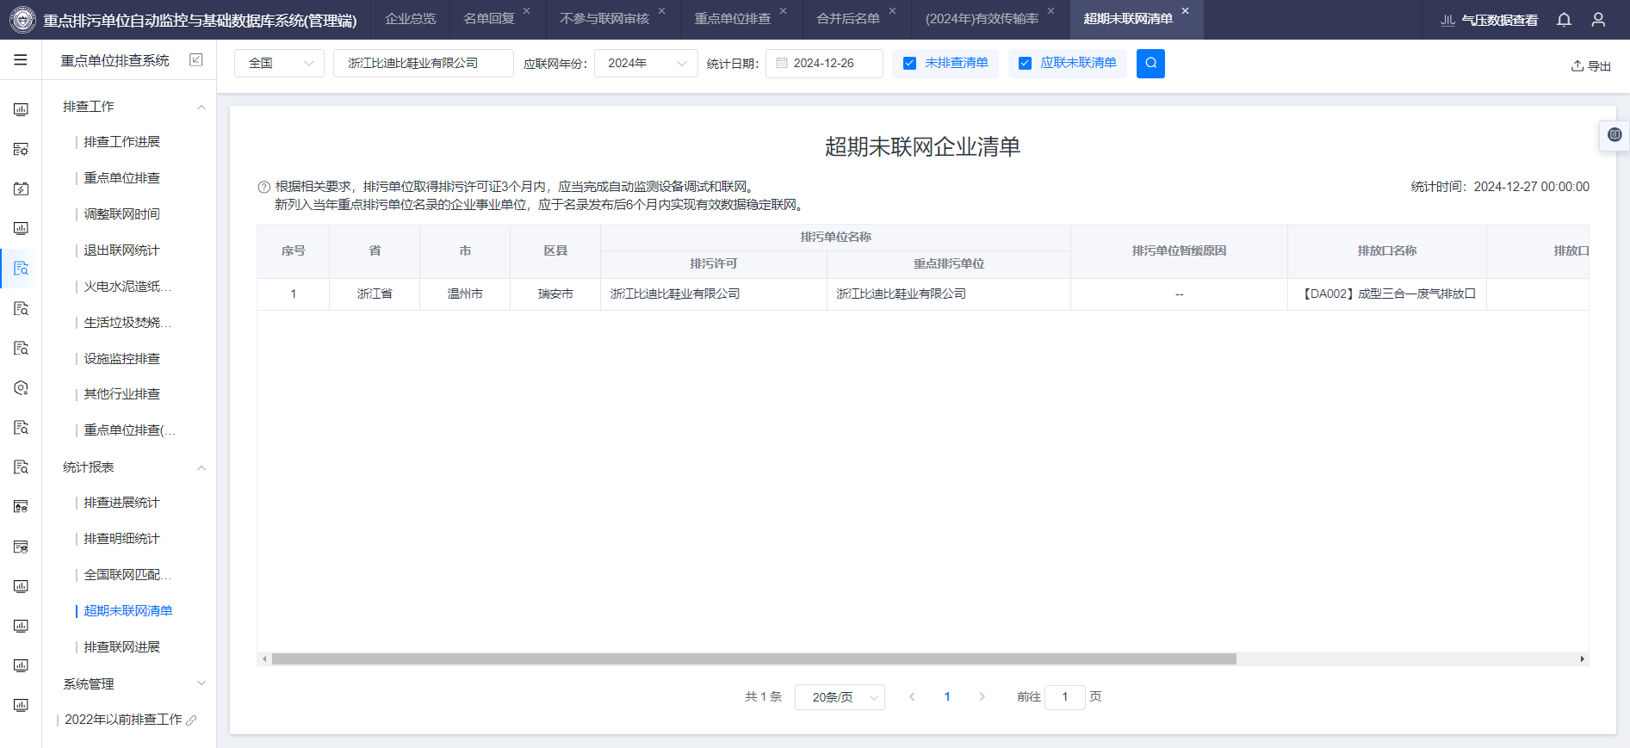
Task: Click the help question icon before 根据相关要求
Action: tap(264, 187)
